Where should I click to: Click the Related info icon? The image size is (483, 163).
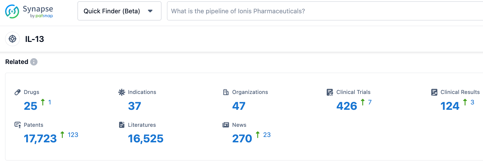click(34, 62)
